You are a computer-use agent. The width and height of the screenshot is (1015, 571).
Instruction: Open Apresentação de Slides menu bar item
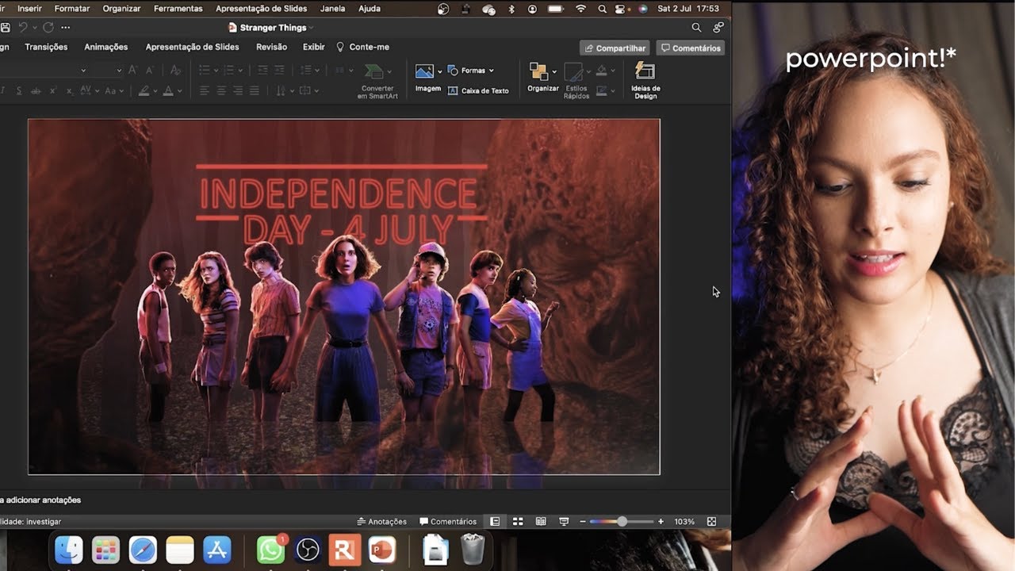pos(262,9)
